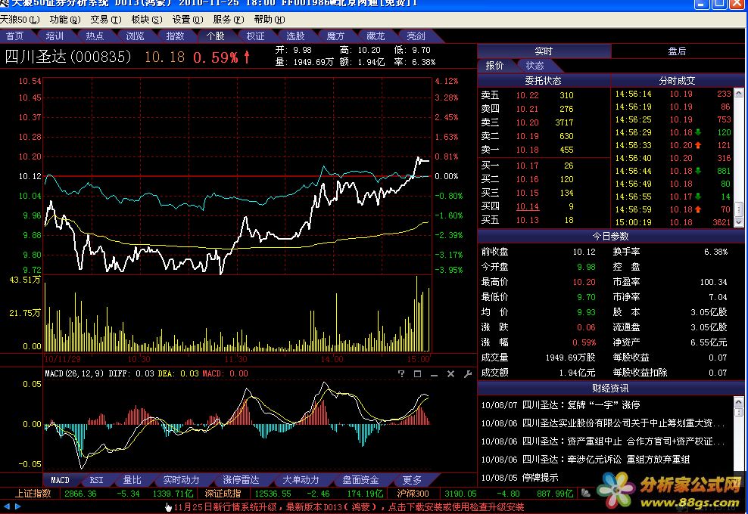Click the down arrow of the 分时成交 scrollbar
Screen dimensions: 748x514
[738, 222]
